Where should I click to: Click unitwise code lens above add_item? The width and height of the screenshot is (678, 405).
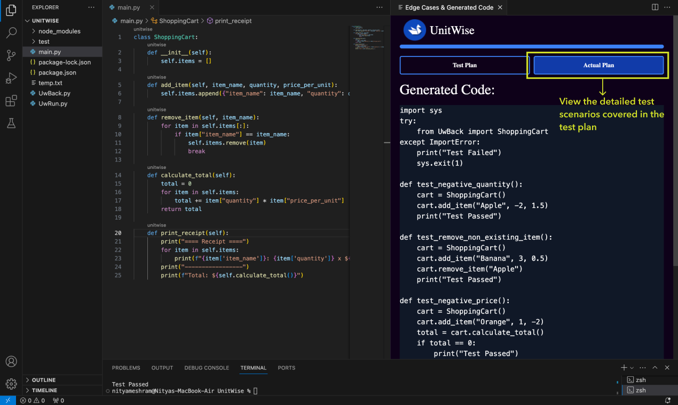click(x=156, y=77)
